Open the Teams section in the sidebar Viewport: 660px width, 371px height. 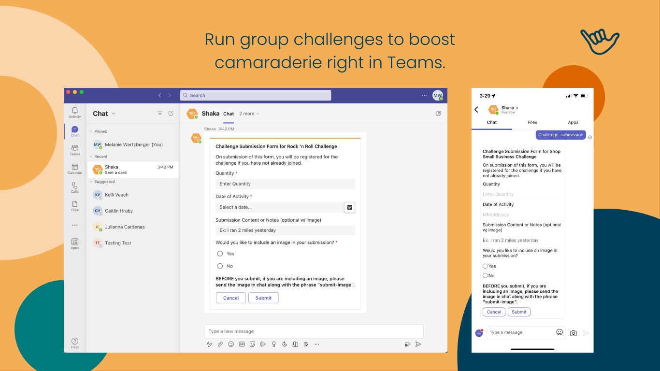point(75,150)
